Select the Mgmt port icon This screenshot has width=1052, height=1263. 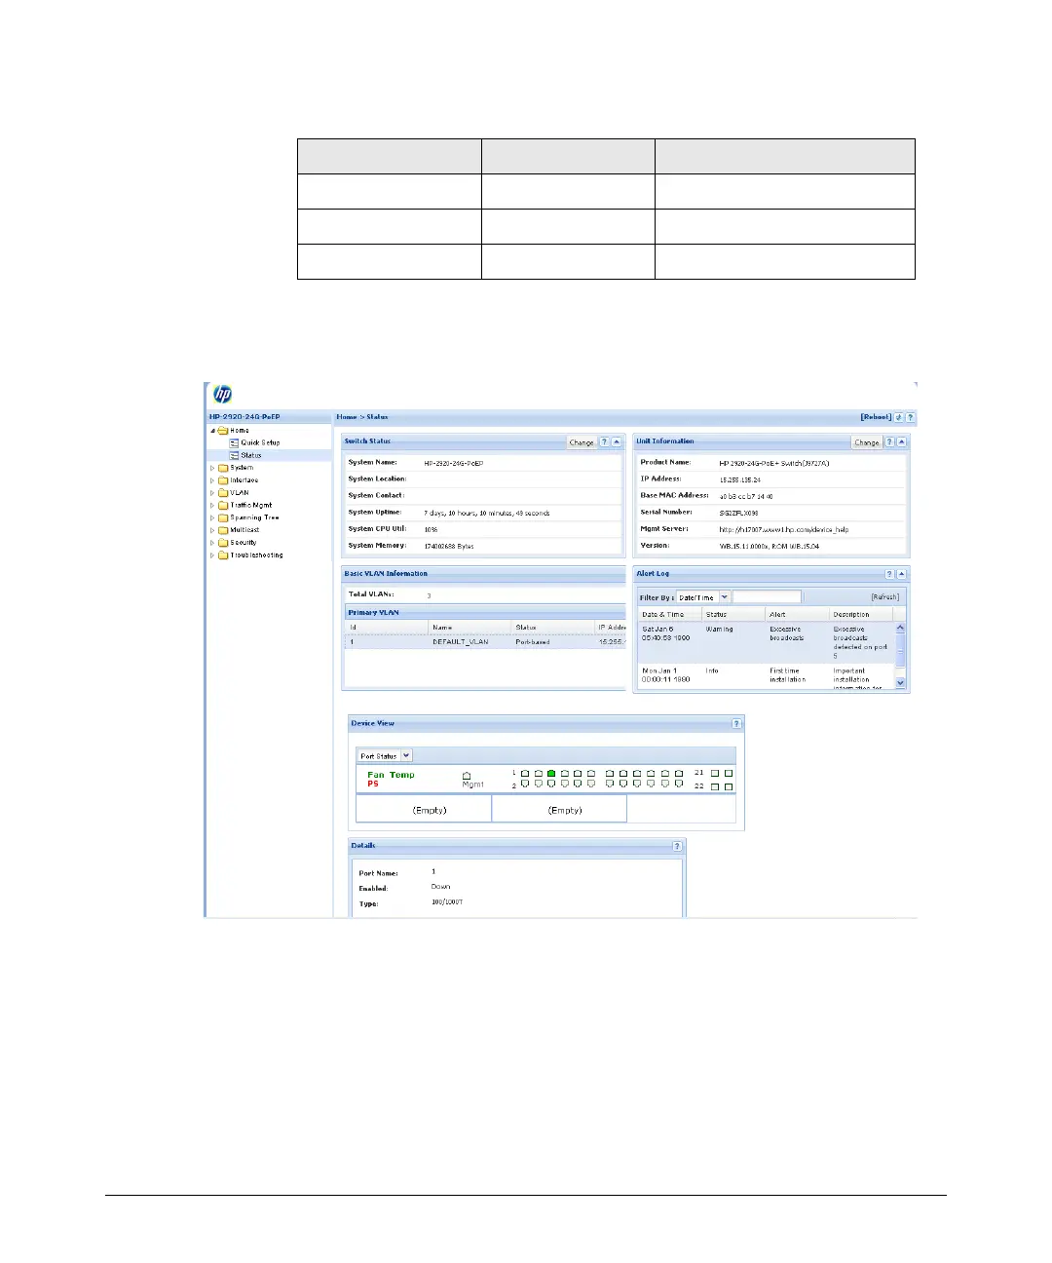[x=467, y=776]
